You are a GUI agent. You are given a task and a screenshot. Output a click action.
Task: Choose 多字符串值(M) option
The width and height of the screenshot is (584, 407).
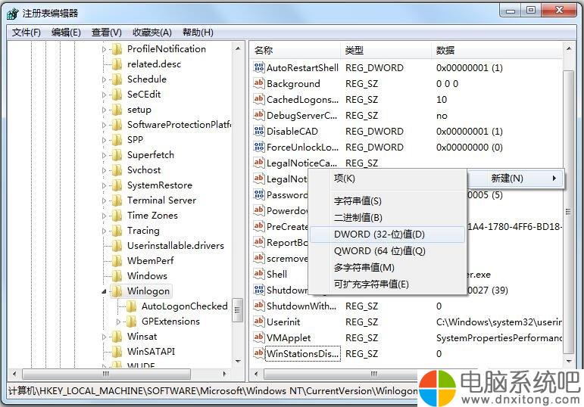(x=387, y=268)
